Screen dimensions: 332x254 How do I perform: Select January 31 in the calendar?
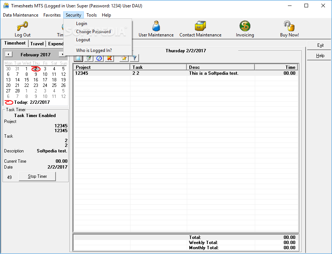(17, 69)
